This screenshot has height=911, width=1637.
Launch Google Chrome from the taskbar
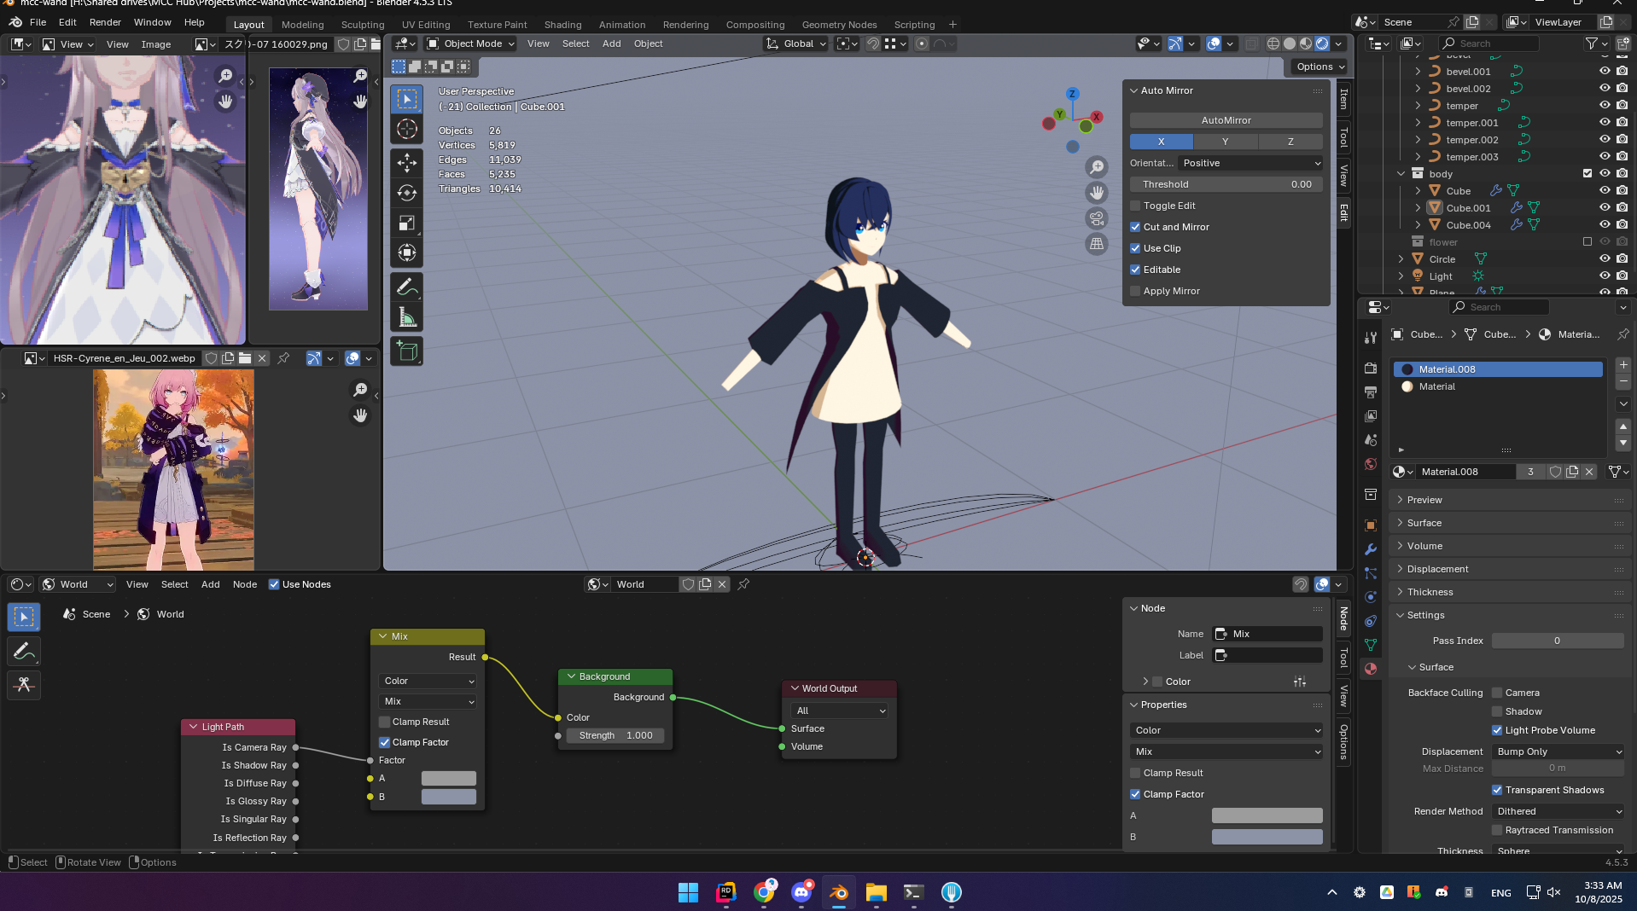click(x=764, y=892)
